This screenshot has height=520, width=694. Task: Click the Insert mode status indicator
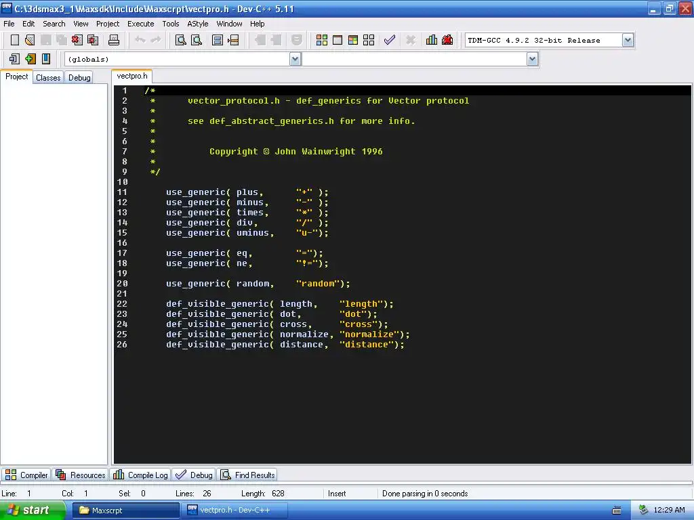(337, 494)
